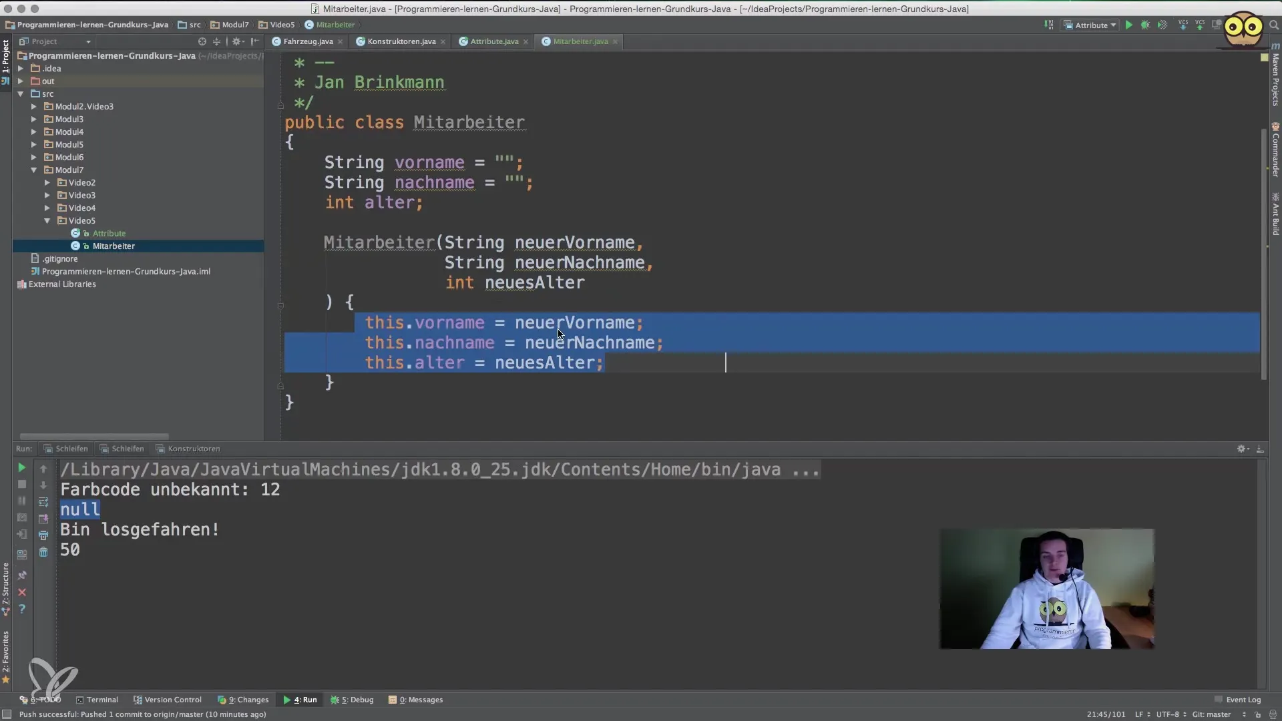Start debugging with the bug icon
This screenshot has height=721, width=1282.
click(1145, 25)
